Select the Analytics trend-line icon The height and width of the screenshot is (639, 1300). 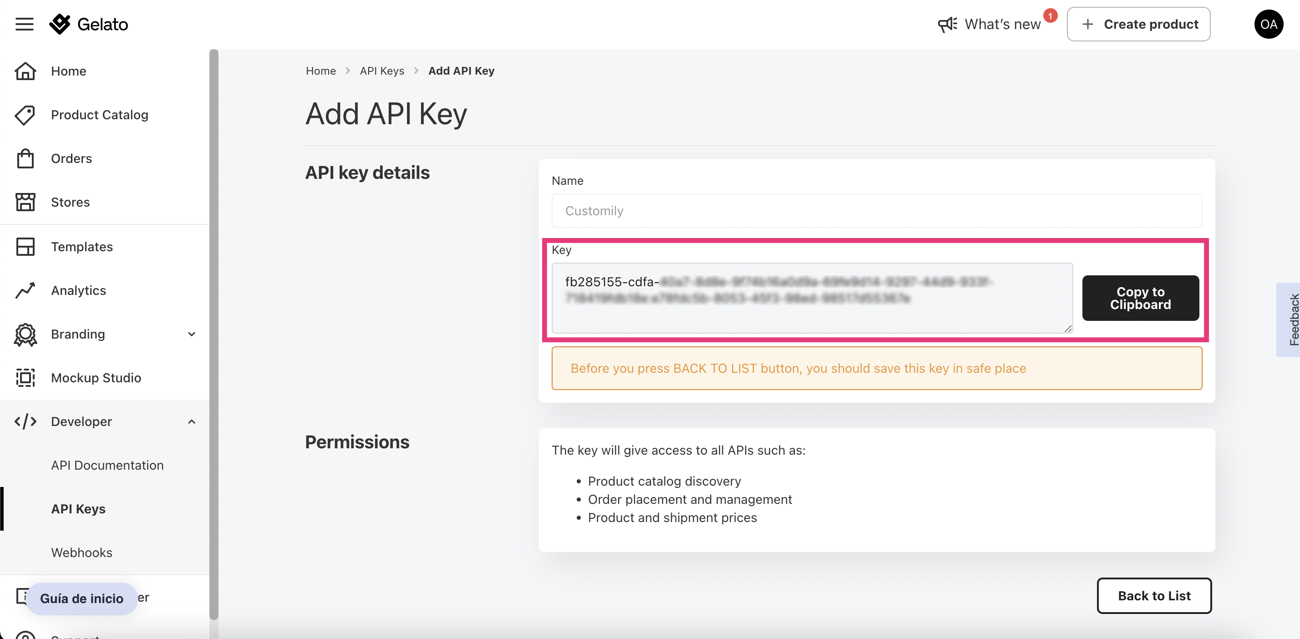[x=25, y=290]
